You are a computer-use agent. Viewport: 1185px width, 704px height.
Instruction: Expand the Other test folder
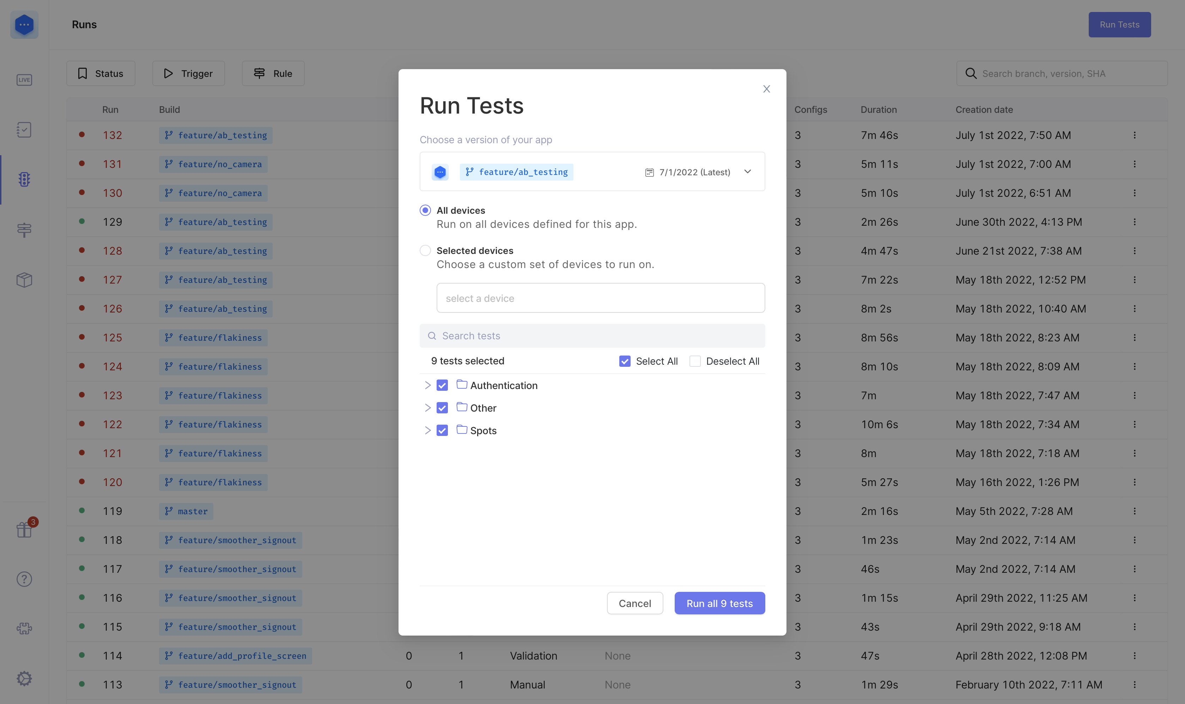427,408
